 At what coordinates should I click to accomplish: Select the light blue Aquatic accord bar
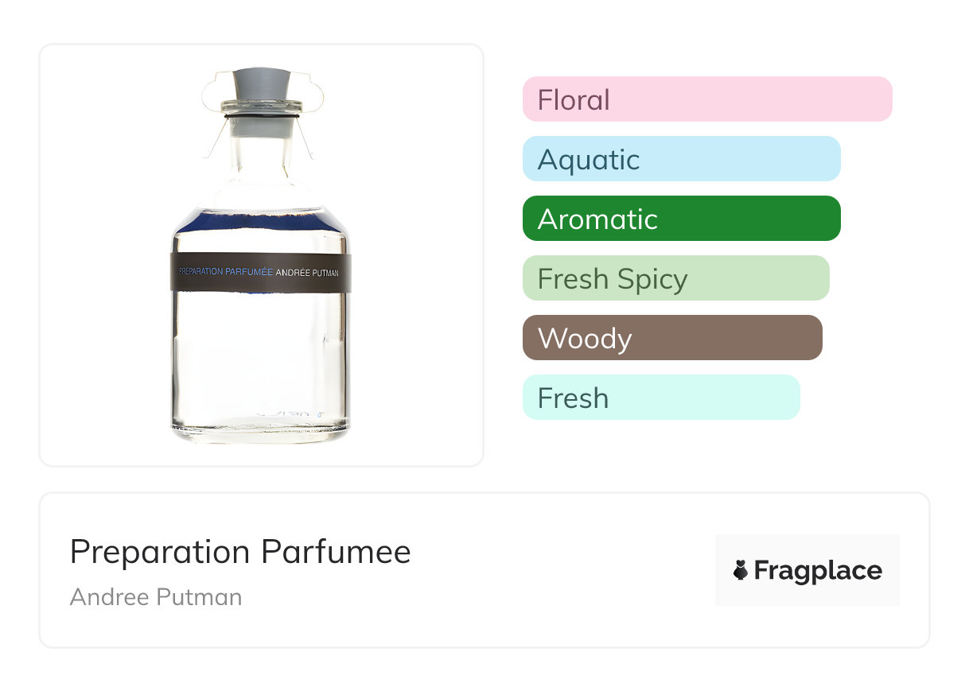[x=681, y=159]
